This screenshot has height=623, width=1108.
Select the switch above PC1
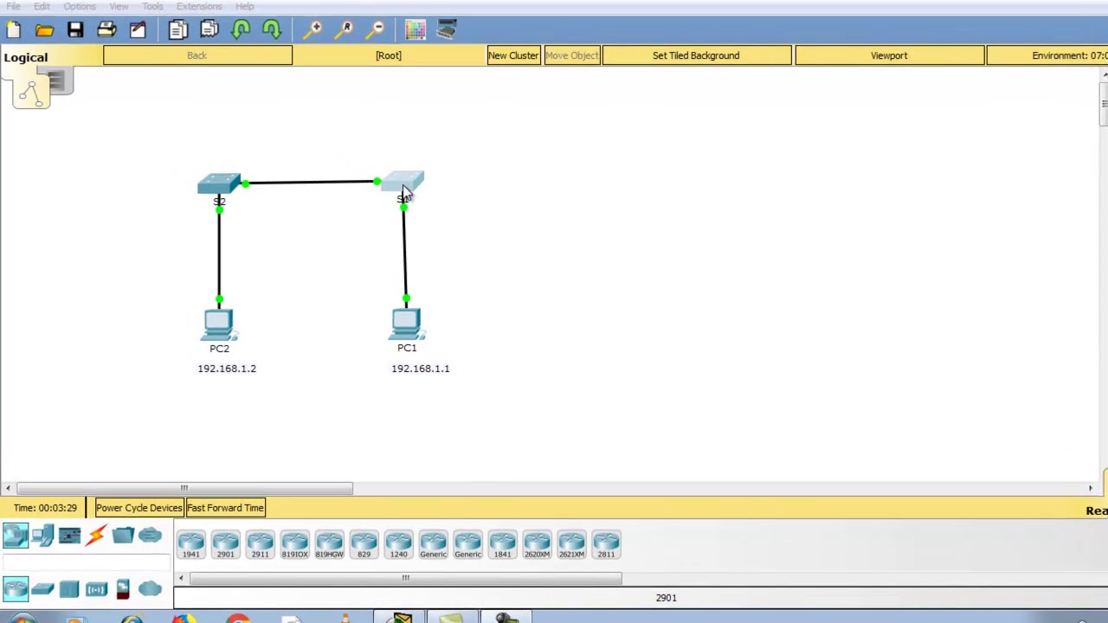click(x=403, y=182)
